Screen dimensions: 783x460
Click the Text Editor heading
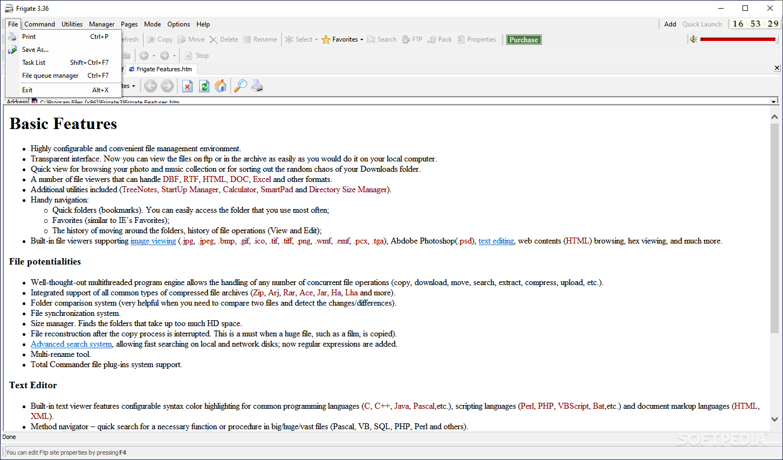[x=33, y=385]
